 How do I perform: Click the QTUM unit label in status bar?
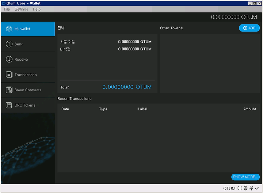coord(229,188)
